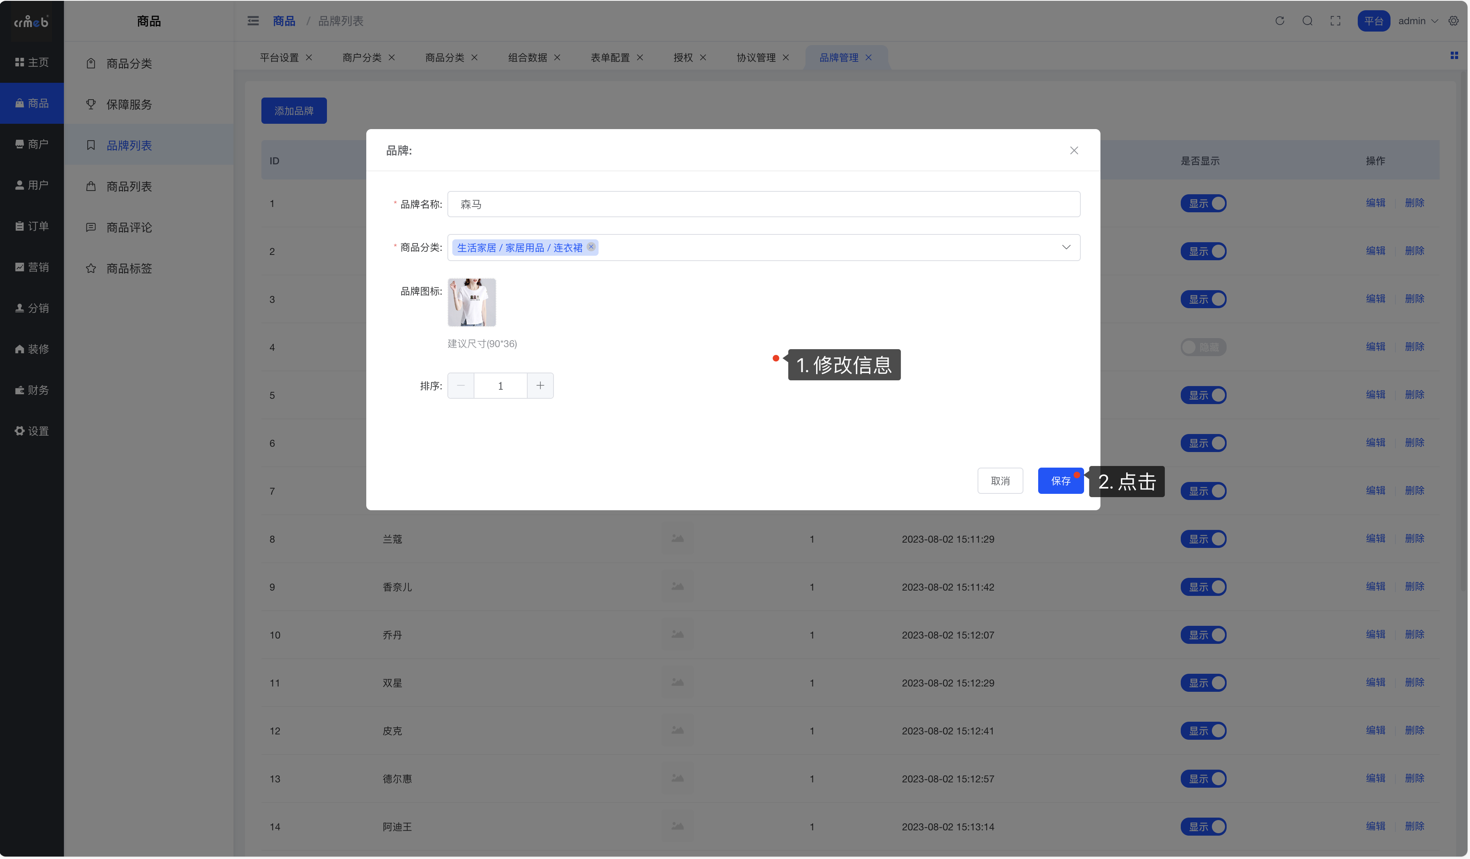This screenshot has width=1470, height=859.
Task: Open the 品牌列表 menu item
Action: 129,145
